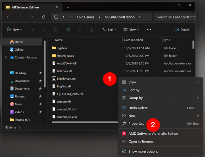Select Properties in the context menu

click(x=136, y=124)
